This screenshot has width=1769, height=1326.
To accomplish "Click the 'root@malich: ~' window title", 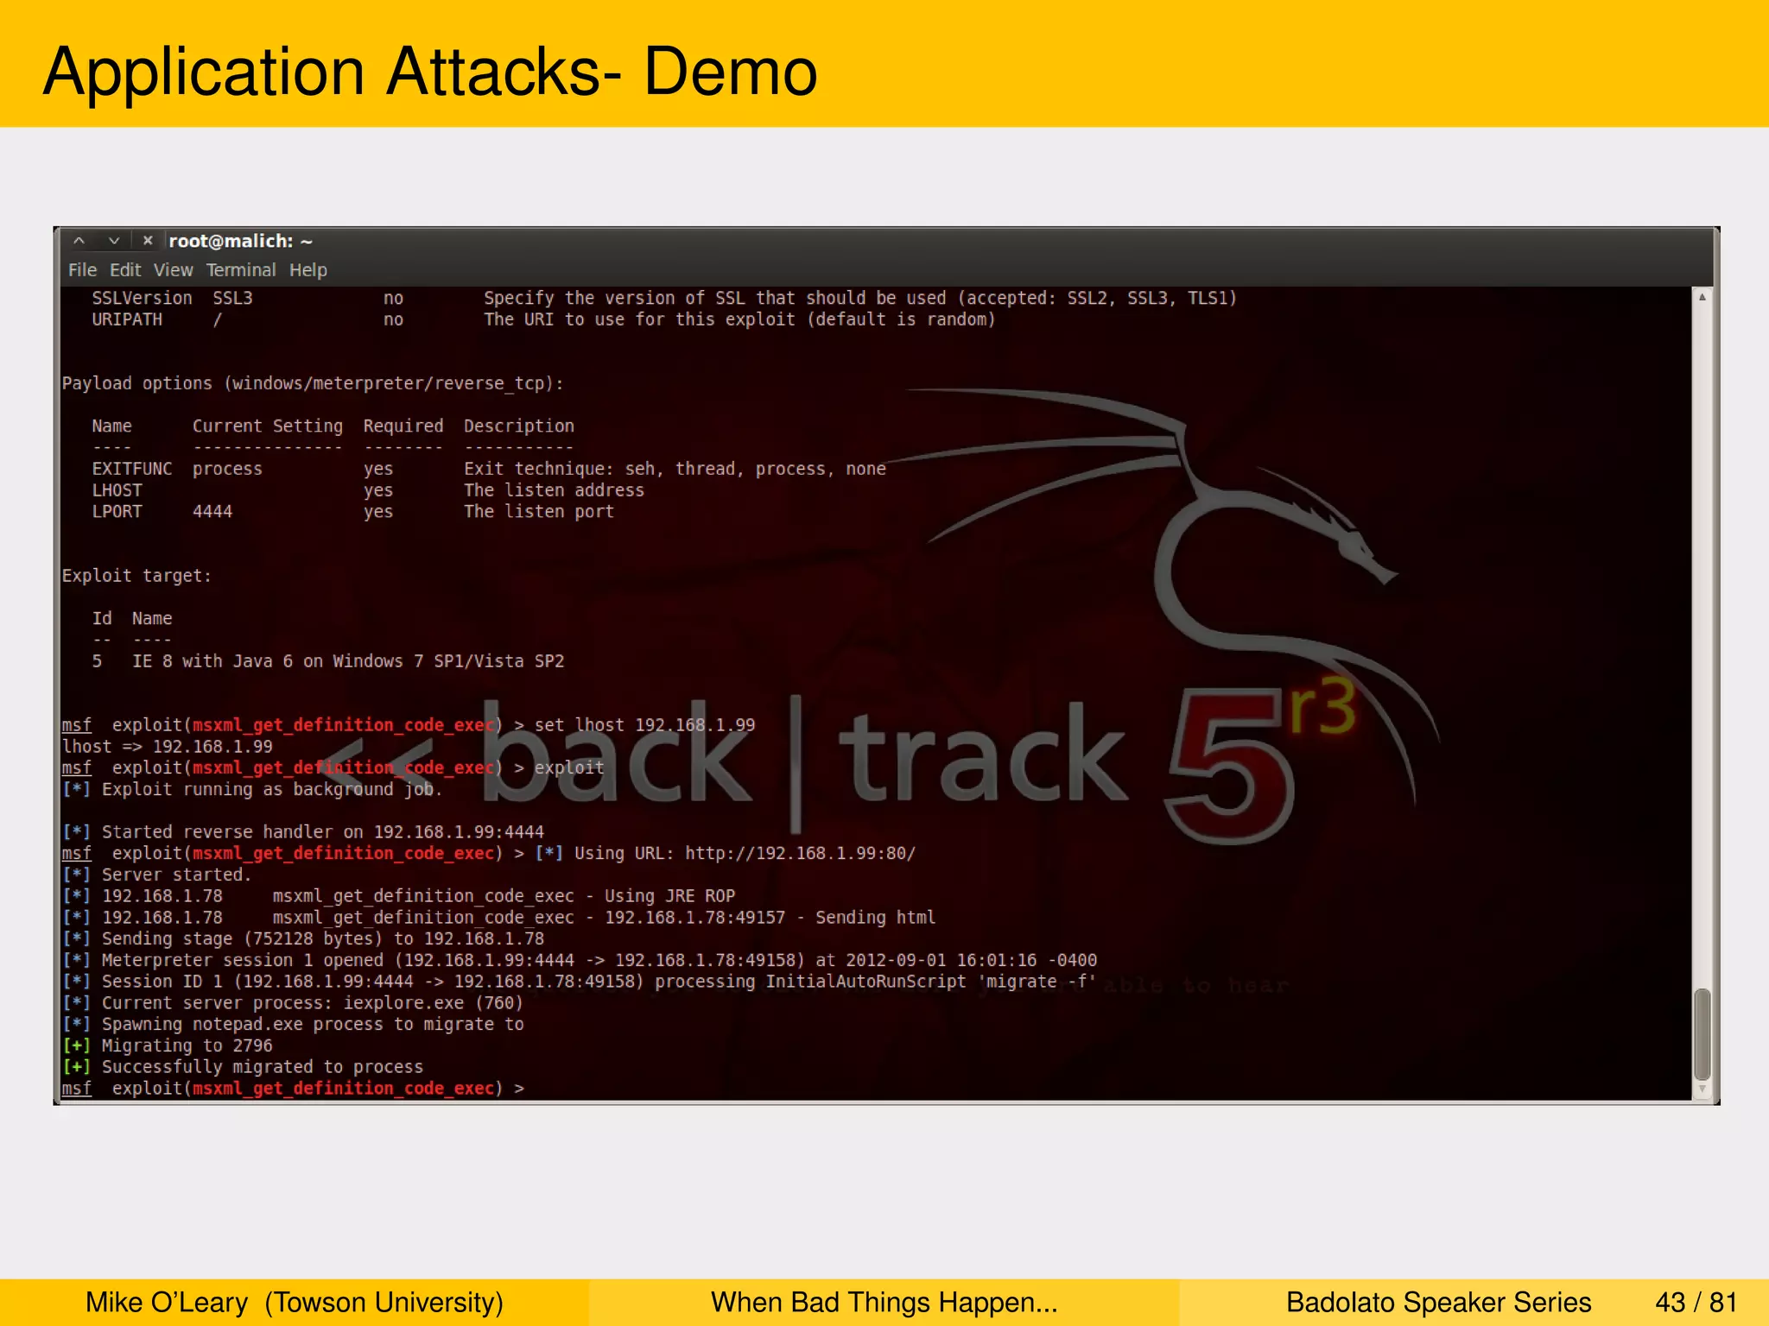I will tap(240, 241).
